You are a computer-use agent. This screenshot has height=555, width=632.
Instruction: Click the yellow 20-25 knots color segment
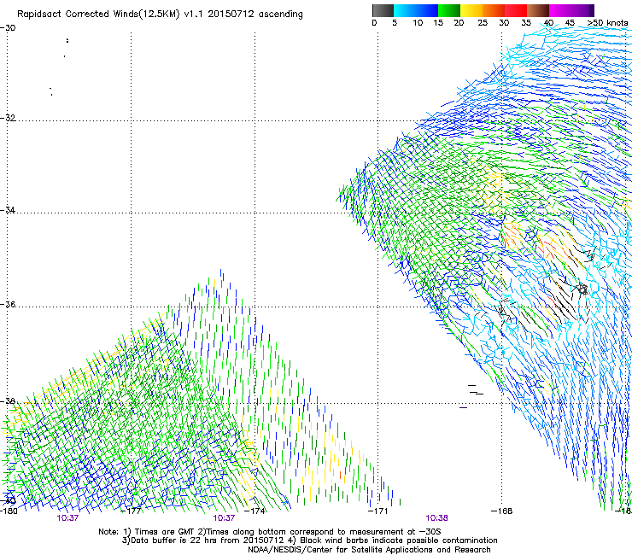471,10
